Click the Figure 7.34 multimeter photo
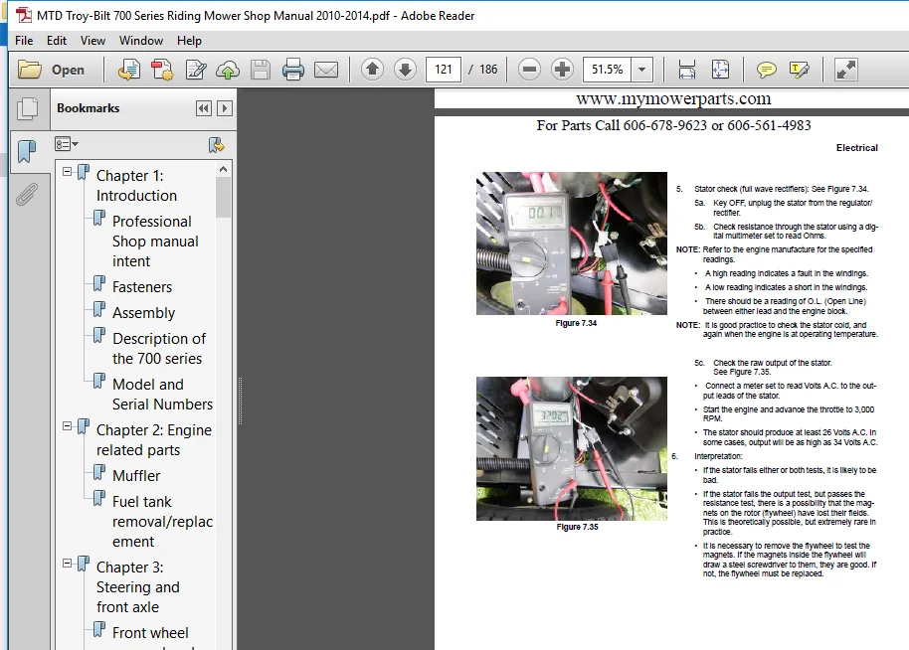 pos(572,244)
